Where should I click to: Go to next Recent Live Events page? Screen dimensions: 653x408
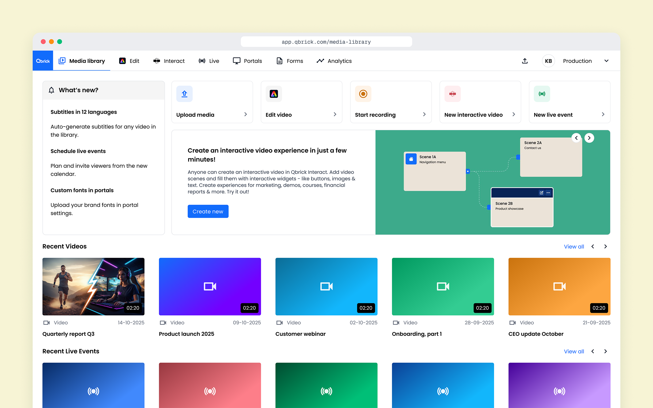[605, 351]
